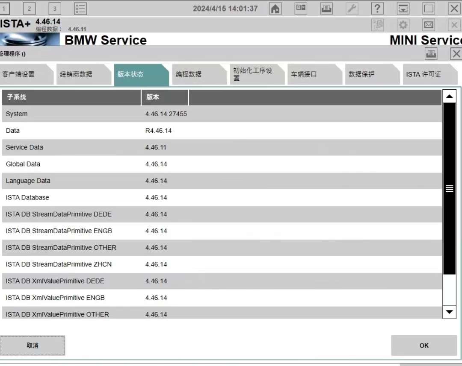Collapse the session window with the arrow-bar icon
462x366 pixels.
point(403,8)
